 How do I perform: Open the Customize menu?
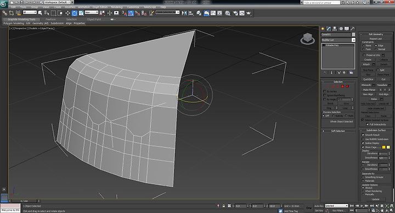[x=133, y=7]
